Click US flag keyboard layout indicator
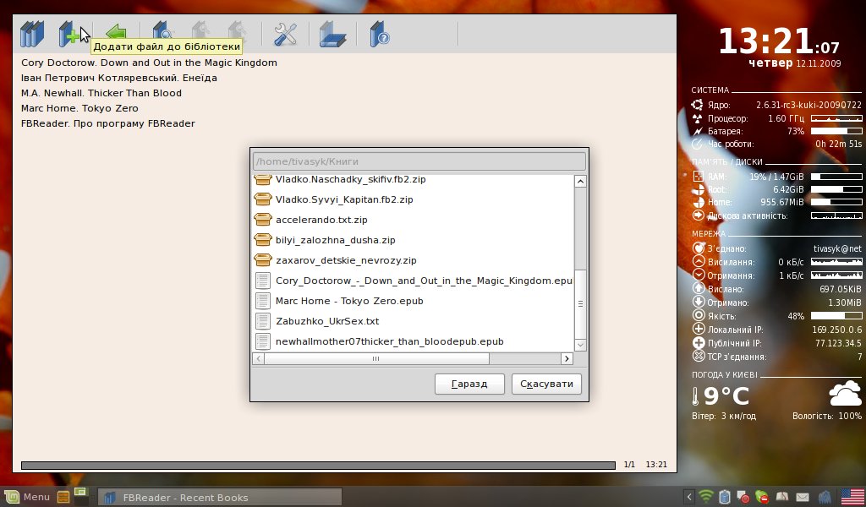The height and width of the screenshot is (507, 866). pos(852,497)
